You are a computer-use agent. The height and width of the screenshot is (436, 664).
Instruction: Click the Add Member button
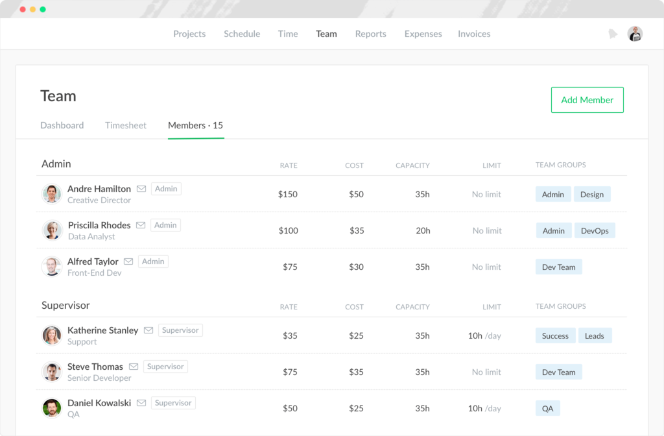coord(587,100)
